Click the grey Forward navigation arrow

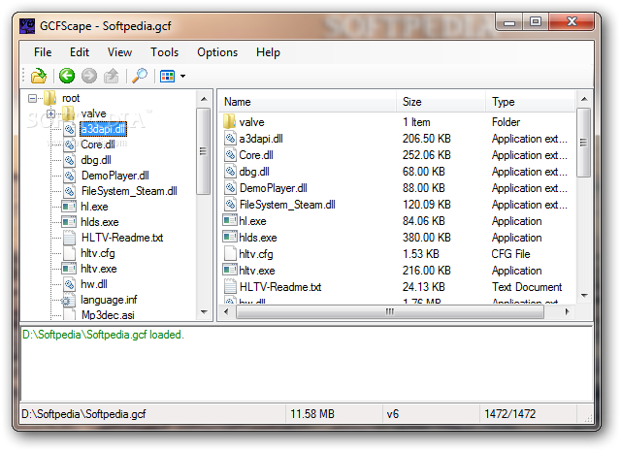89,76
